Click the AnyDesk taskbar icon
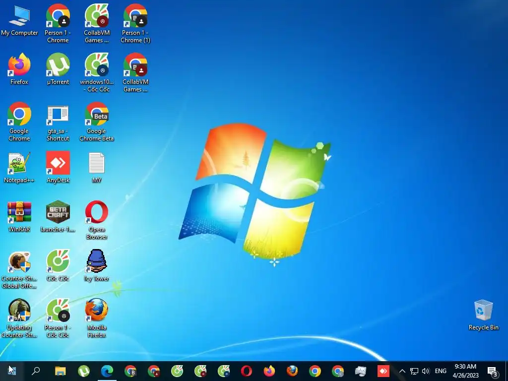Viewport: 508px width, 381px height. click(x=383, y=371)
